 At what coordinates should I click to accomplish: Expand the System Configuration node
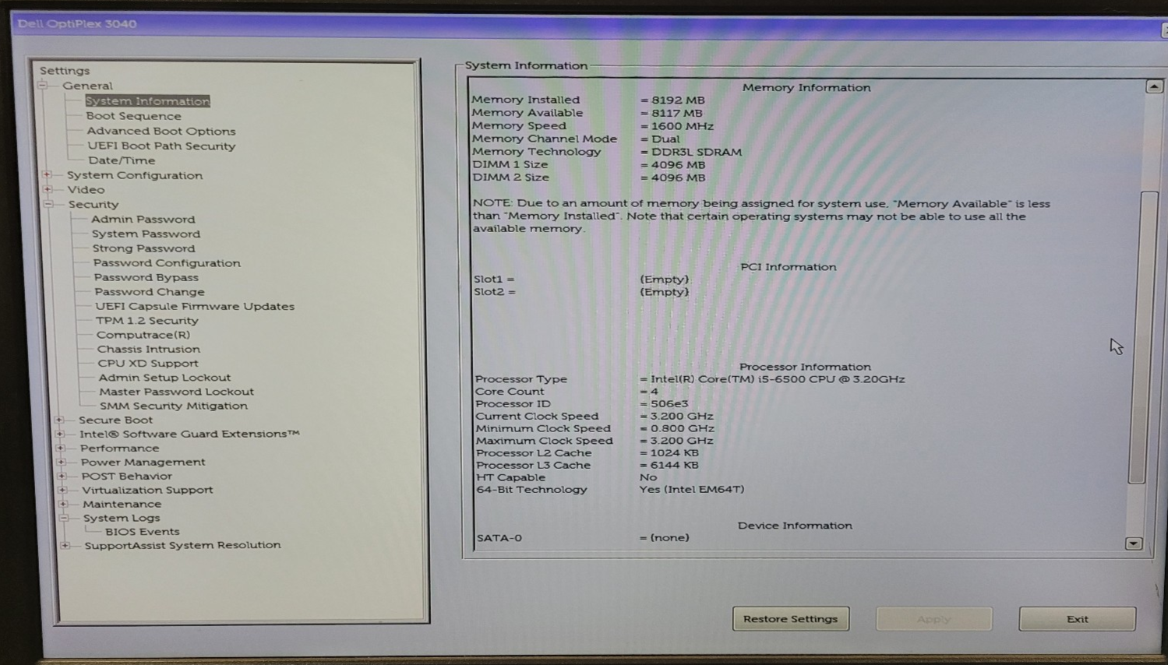[x=47, y=175]
